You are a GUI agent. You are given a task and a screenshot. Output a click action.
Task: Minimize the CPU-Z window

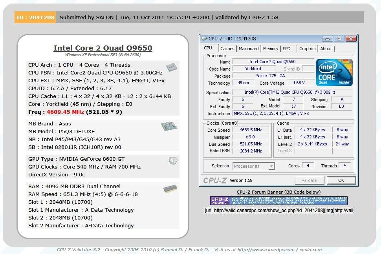pos(327,38)
